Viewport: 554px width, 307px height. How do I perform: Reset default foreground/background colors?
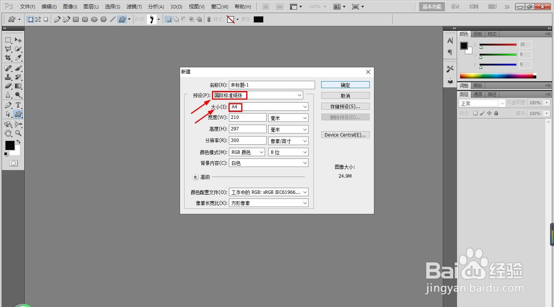coord(6,154)
